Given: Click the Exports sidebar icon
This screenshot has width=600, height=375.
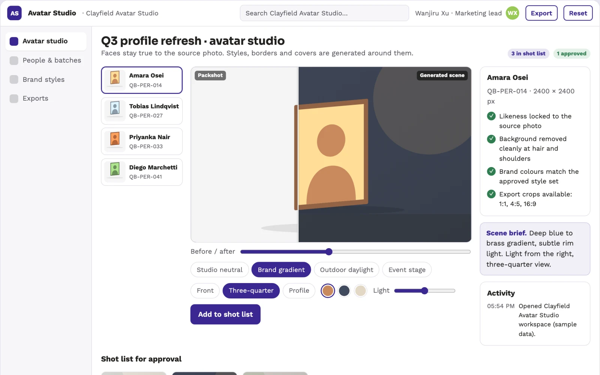Looking at the screenshot, I should pos(14,98).
